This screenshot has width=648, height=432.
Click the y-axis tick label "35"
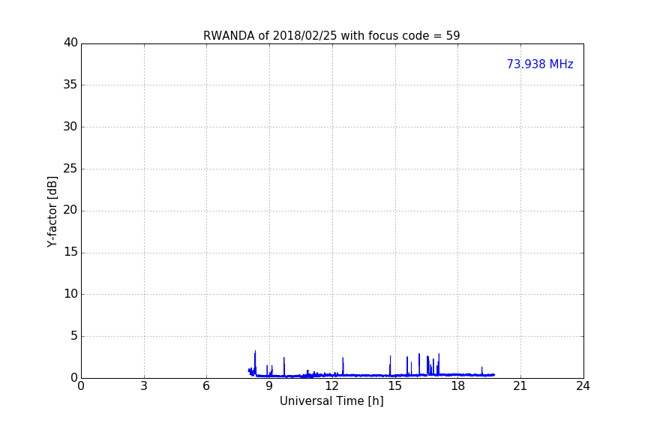[70, 85]
